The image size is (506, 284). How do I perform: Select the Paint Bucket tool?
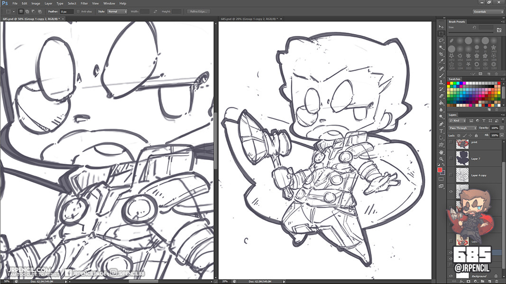(441, 103)
